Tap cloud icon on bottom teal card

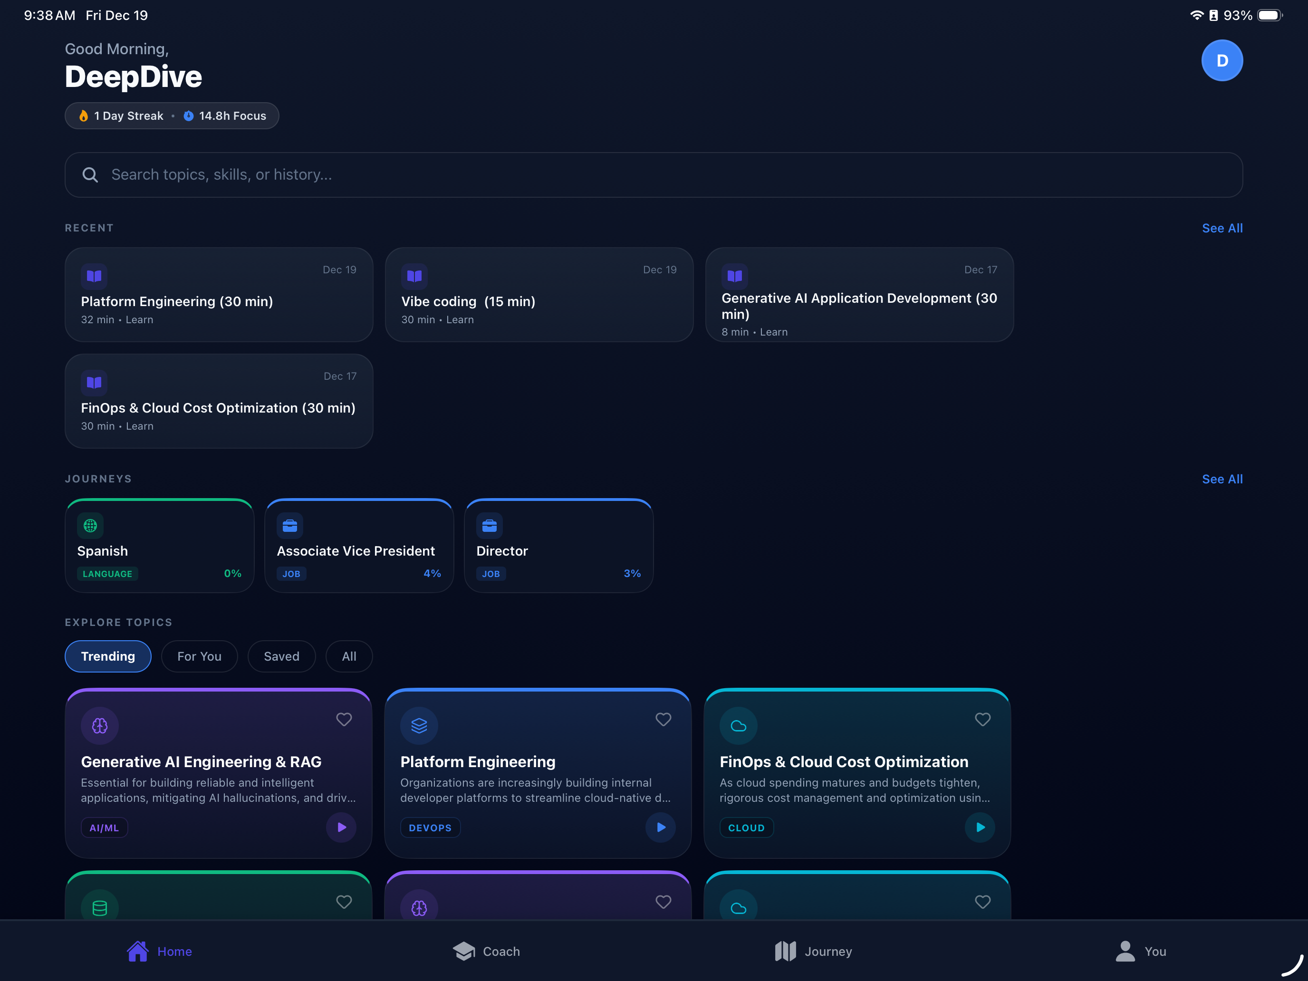click(739, 907)
